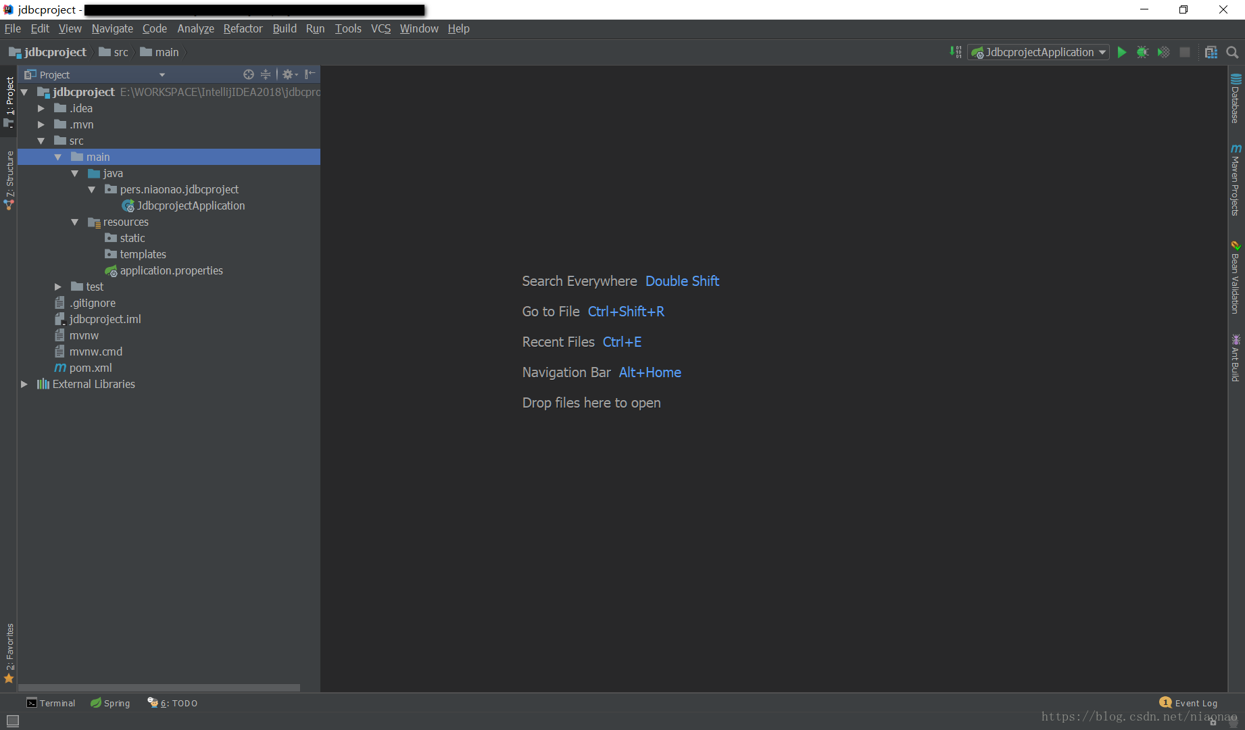Expand the .idea folder
1245x730 pixels.
(x=41, y=108)
